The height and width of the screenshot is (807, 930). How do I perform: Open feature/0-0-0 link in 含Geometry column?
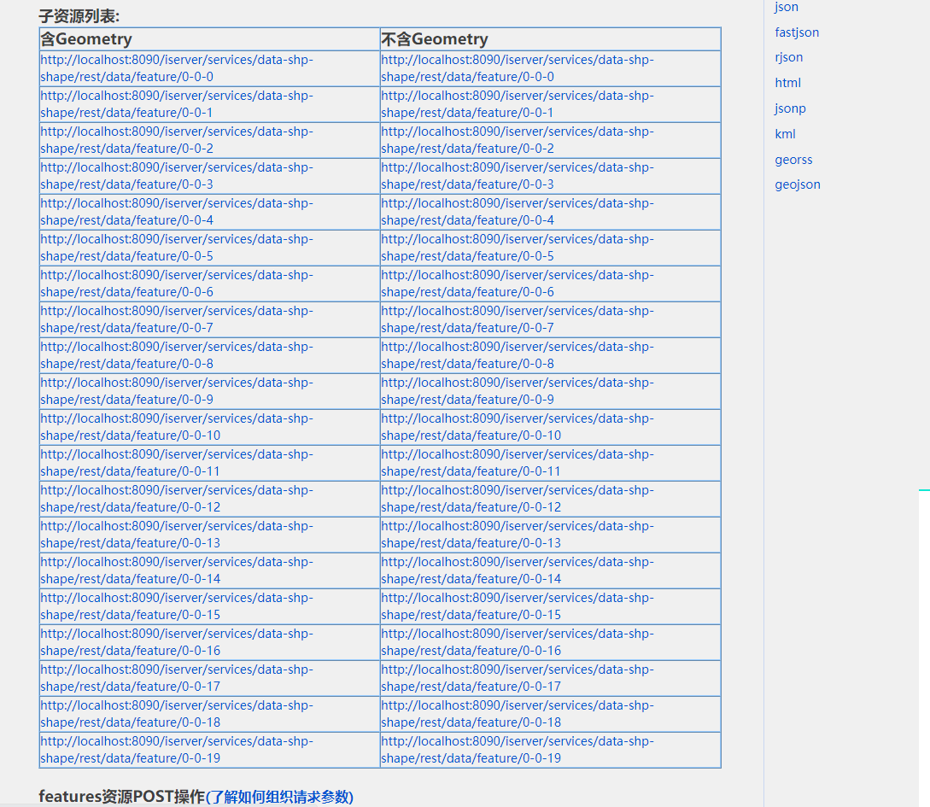(x=177, y=68)
